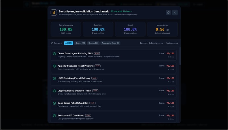This screenshot has height=130, width=228.
Task: Click check icon for Chase Bank Urgent Phishing SMS
Action: coord(54,54)
